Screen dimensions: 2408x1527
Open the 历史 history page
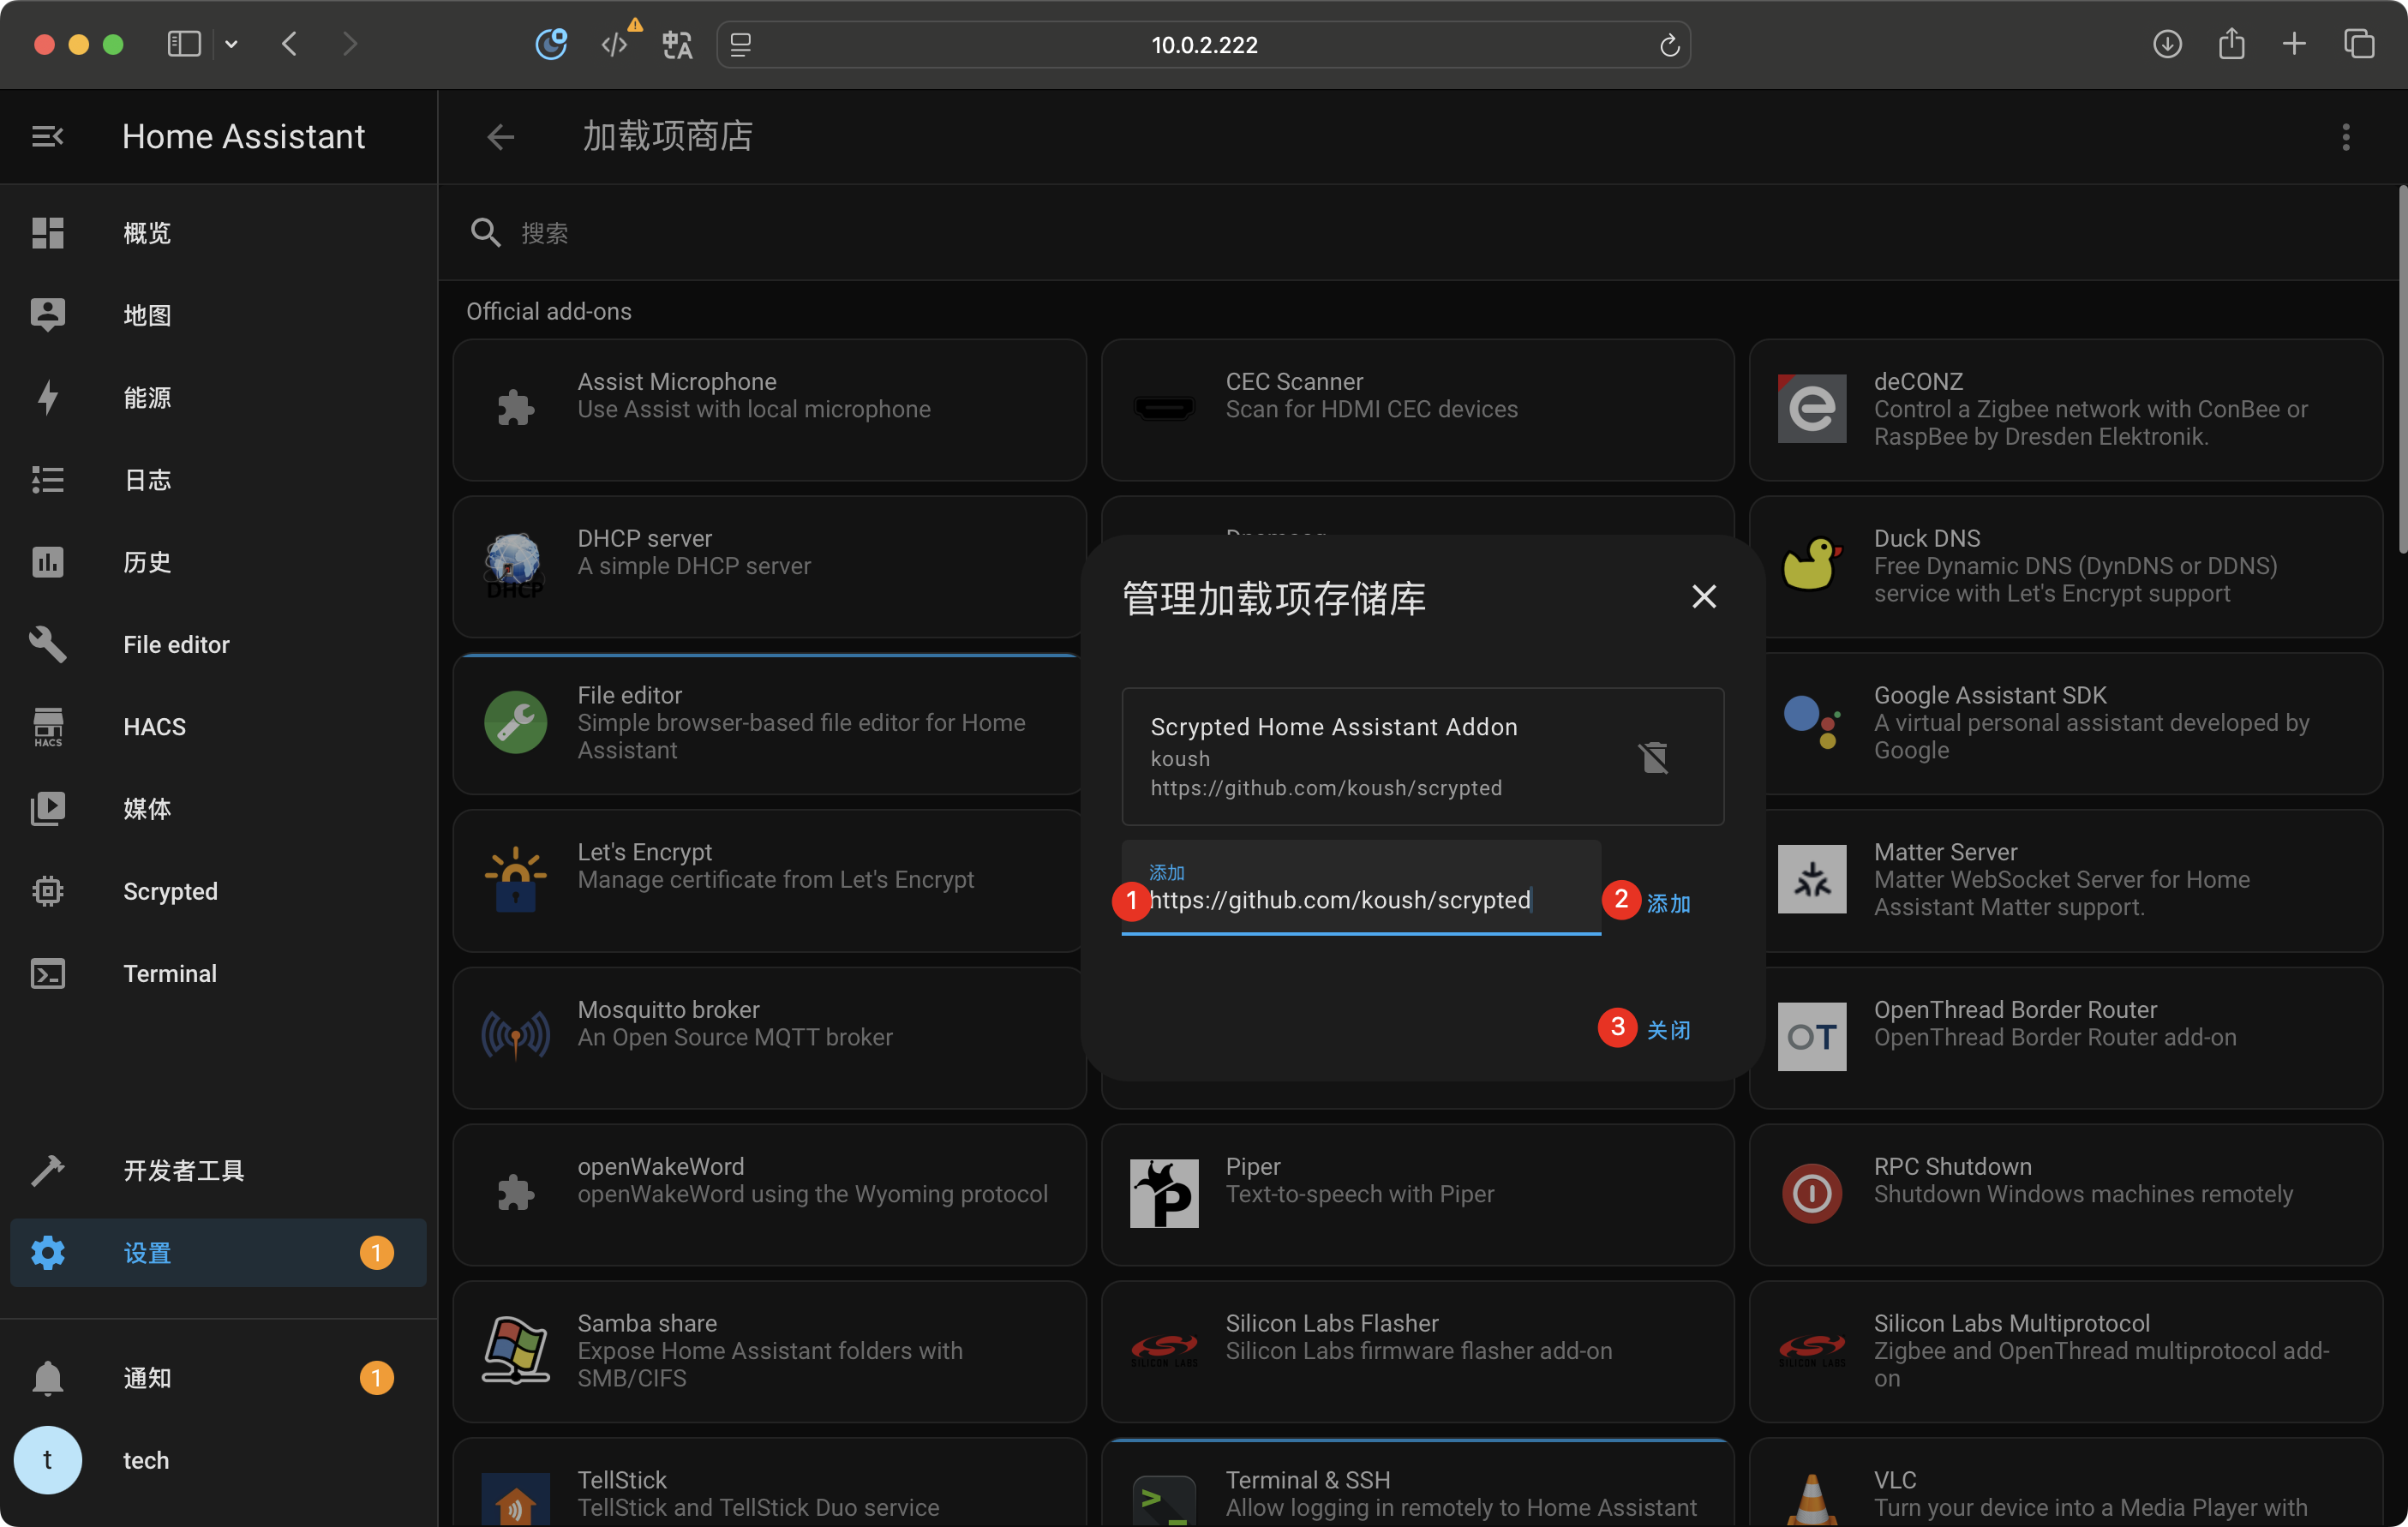[x=218, y=562]
